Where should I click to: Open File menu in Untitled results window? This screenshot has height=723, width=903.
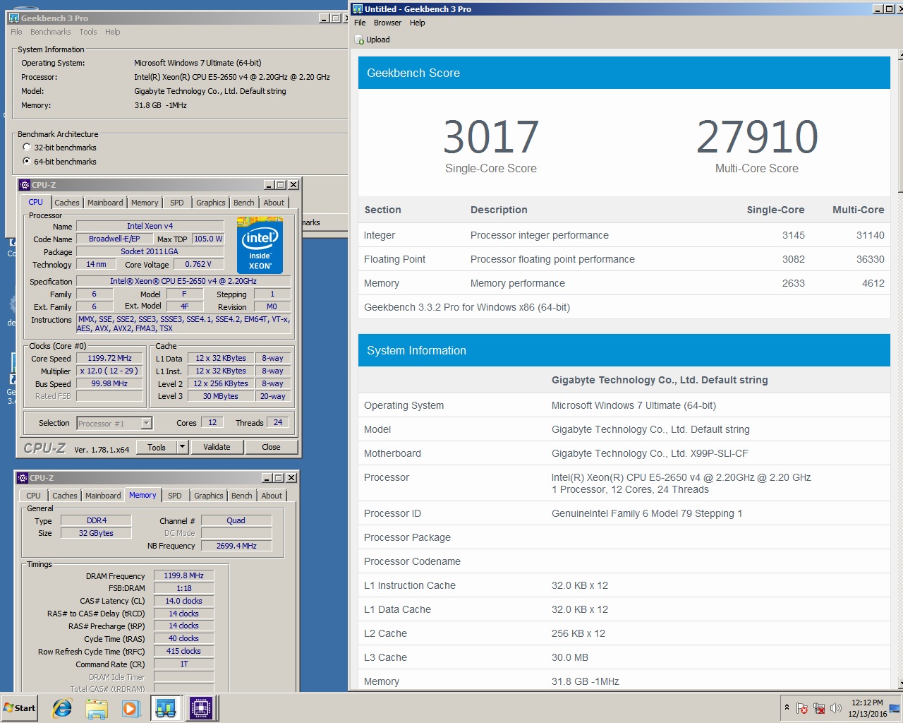tap(360, 23)
